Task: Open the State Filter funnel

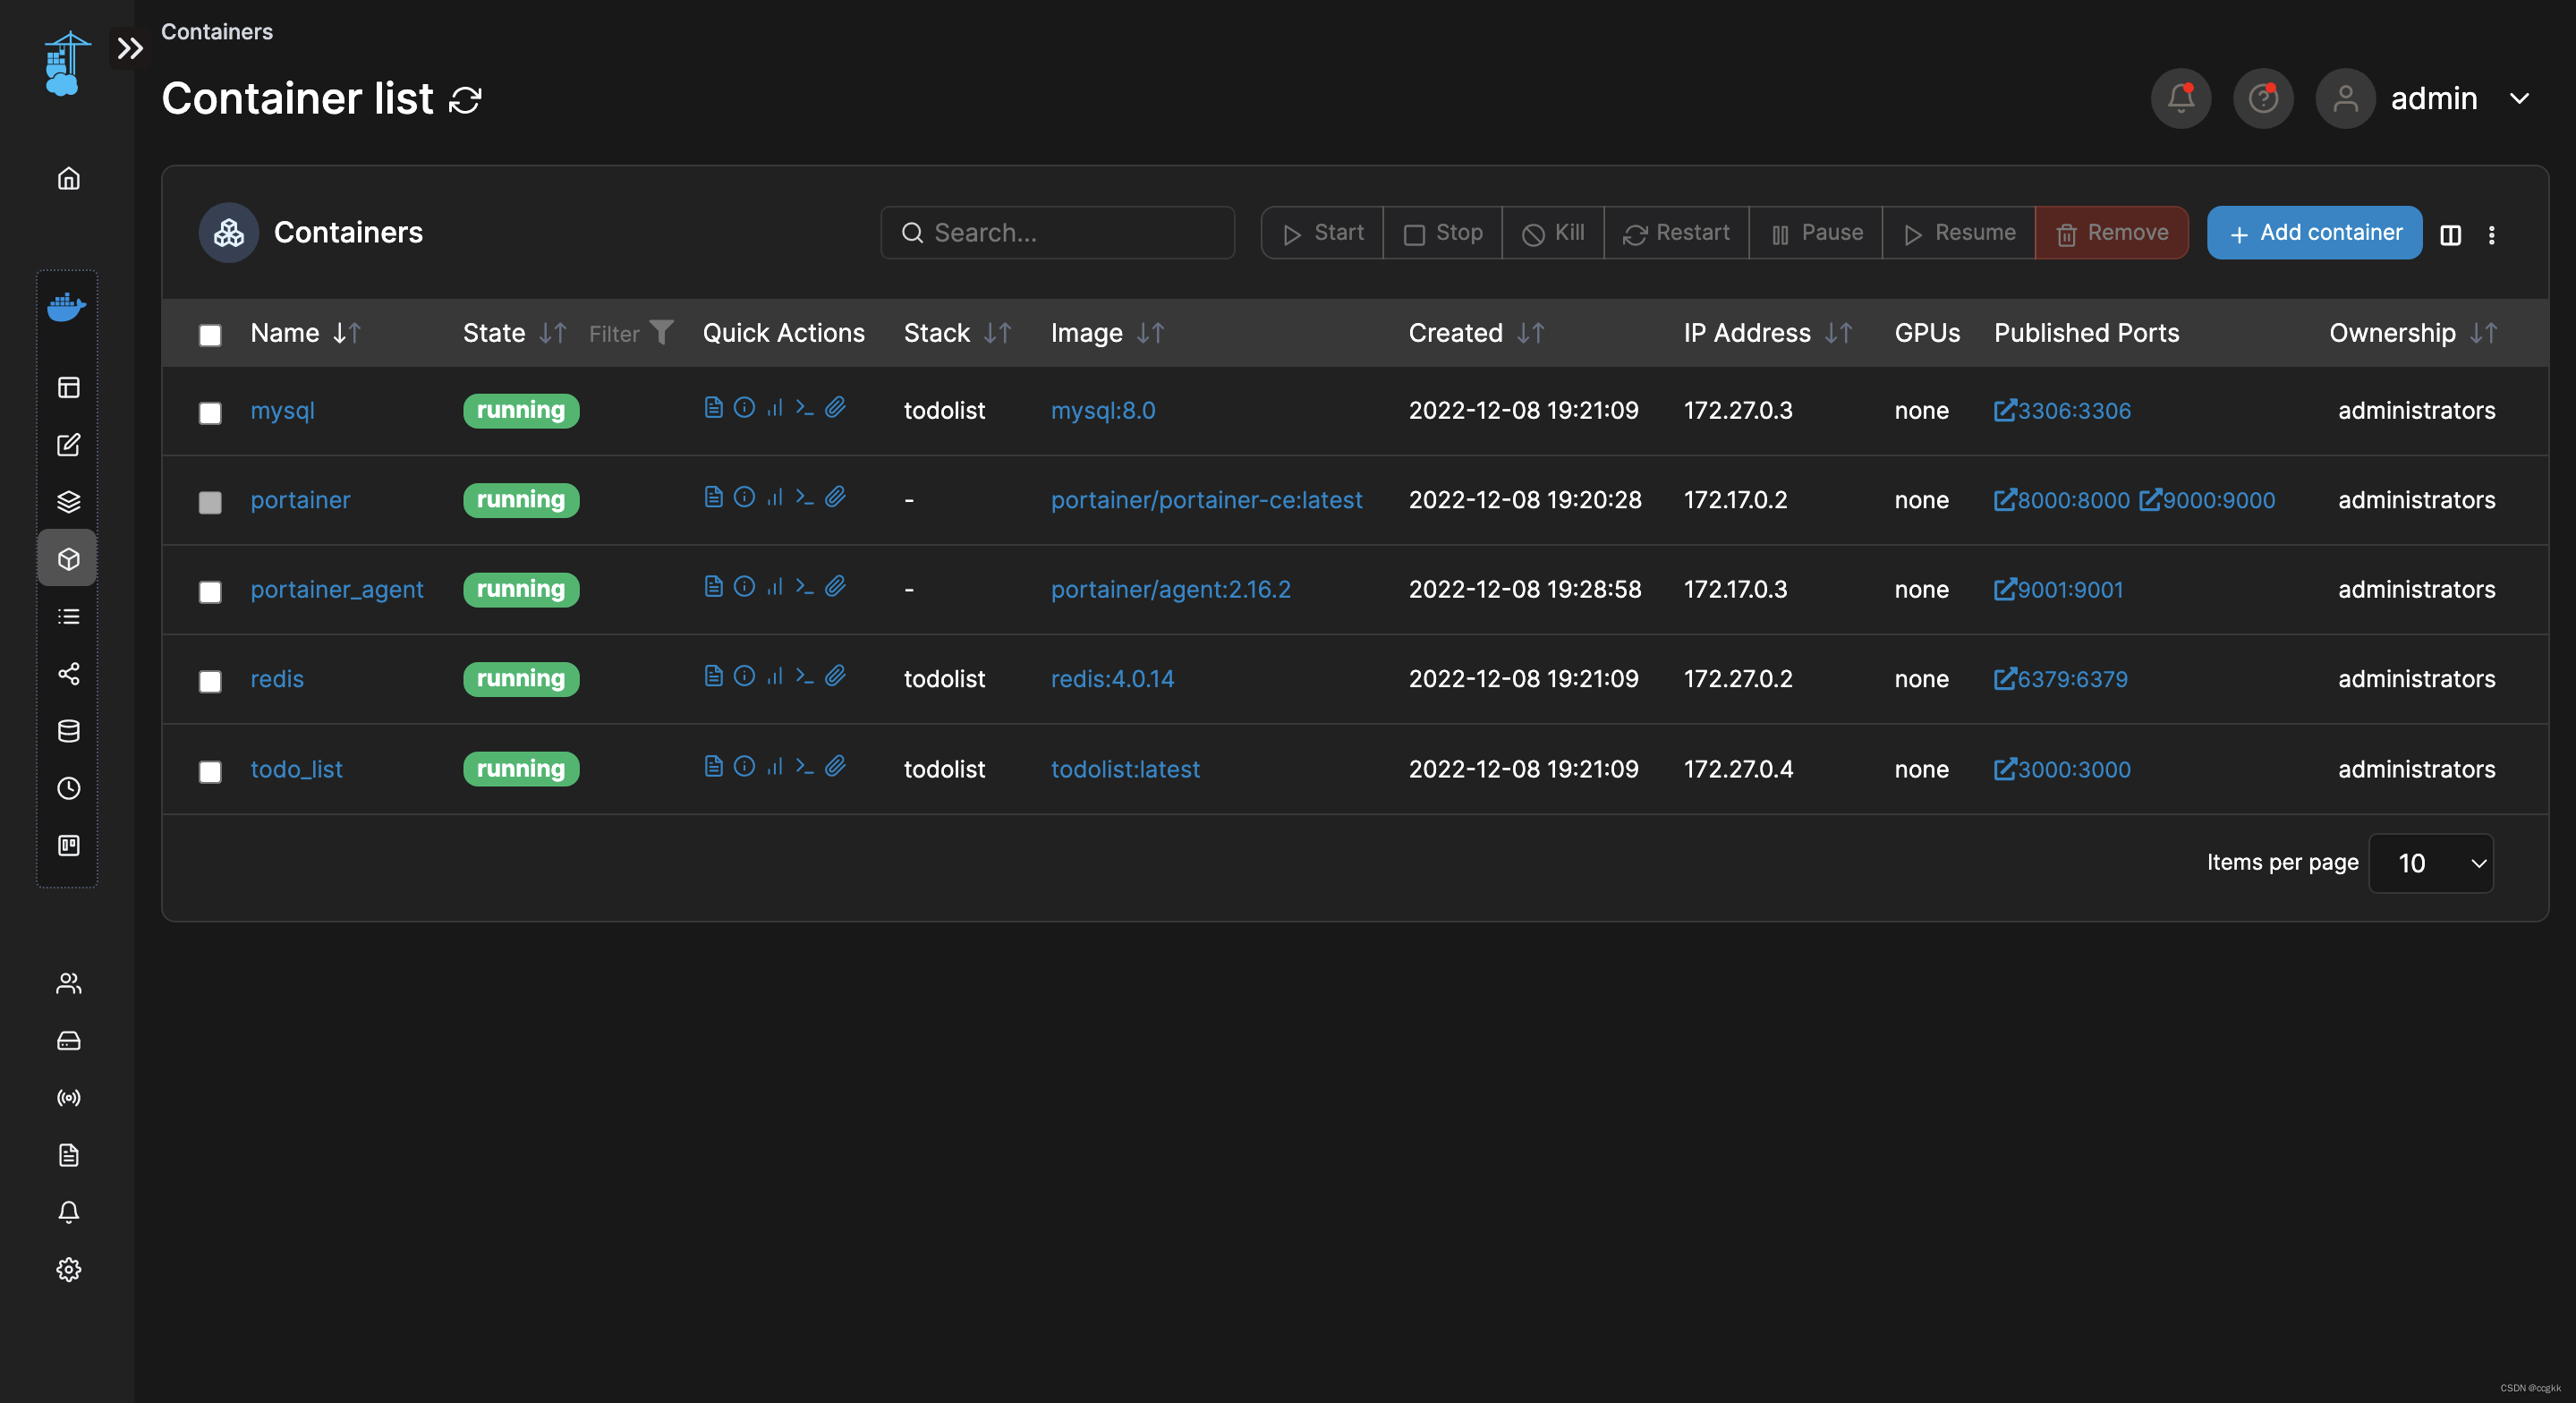Action: pos(661,332)
